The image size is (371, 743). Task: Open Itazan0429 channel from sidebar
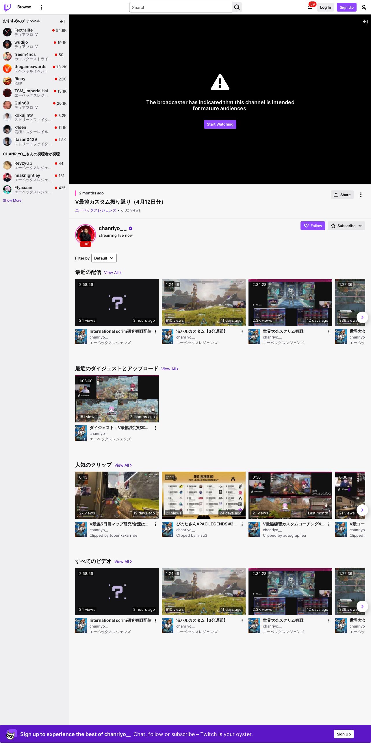(35, 141)
